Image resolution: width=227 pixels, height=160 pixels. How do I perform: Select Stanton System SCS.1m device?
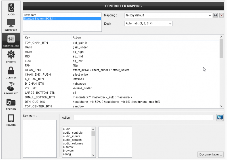point(62,18)
